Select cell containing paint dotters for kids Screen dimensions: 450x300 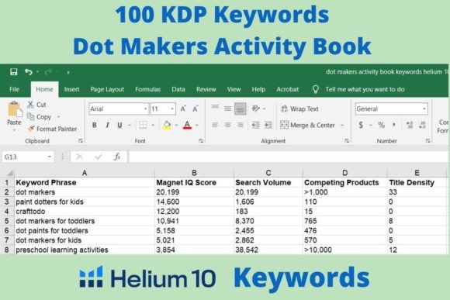pyautogui.click(x=85, y=202)
